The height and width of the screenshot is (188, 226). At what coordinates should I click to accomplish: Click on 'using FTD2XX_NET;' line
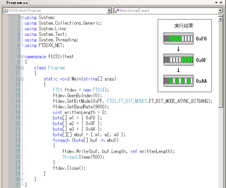(x=44, y=46)
